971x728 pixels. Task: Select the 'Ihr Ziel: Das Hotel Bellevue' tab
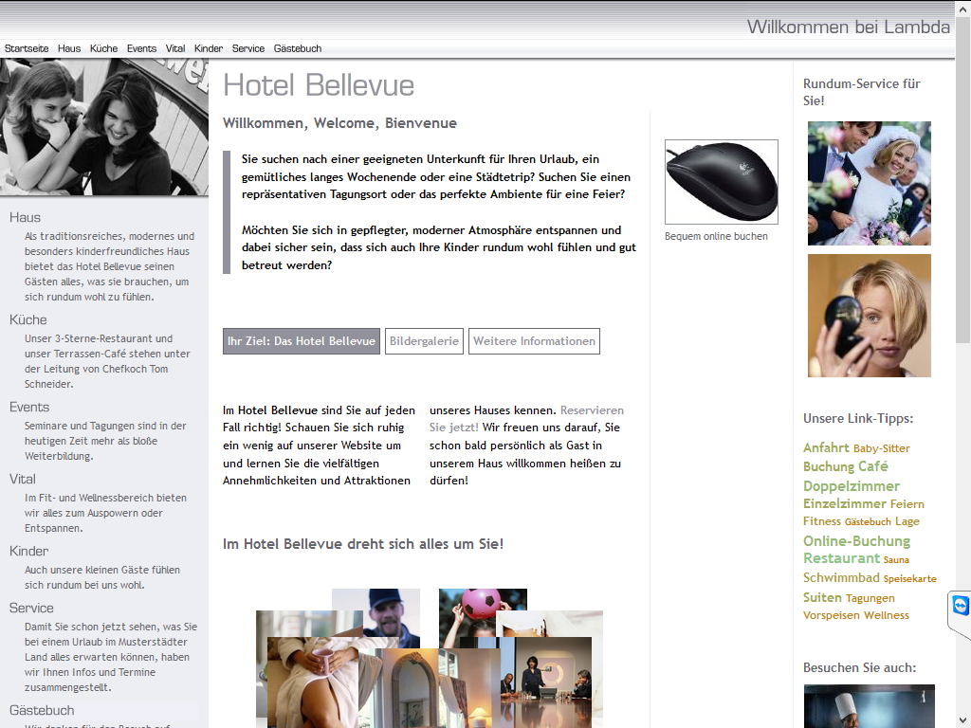[302, 341]
